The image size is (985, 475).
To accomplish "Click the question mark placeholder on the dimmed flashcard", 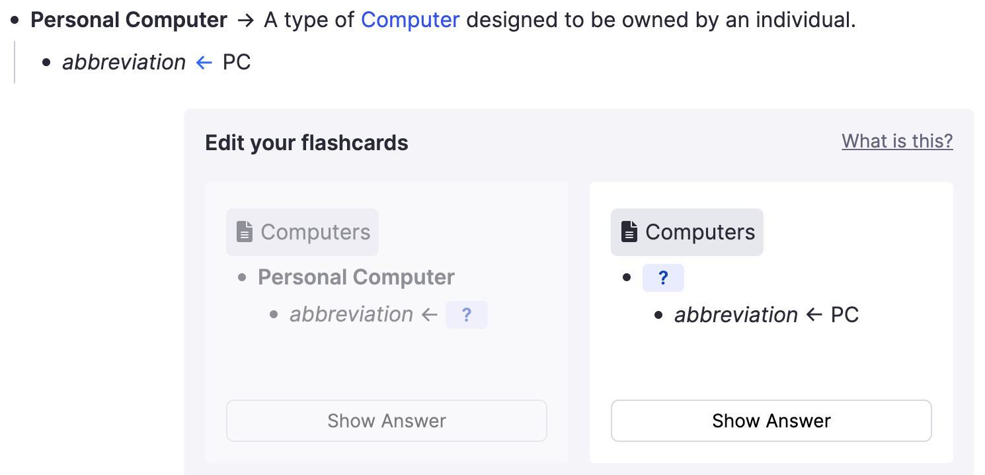I will click(x=466, y=315).
